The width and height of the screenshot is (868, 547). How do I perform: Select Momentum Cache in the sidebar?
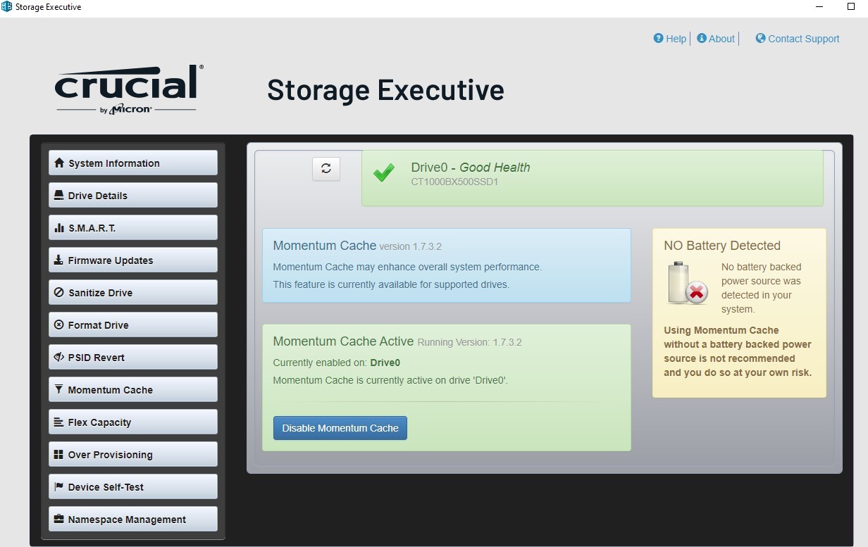tap(133, 389)
